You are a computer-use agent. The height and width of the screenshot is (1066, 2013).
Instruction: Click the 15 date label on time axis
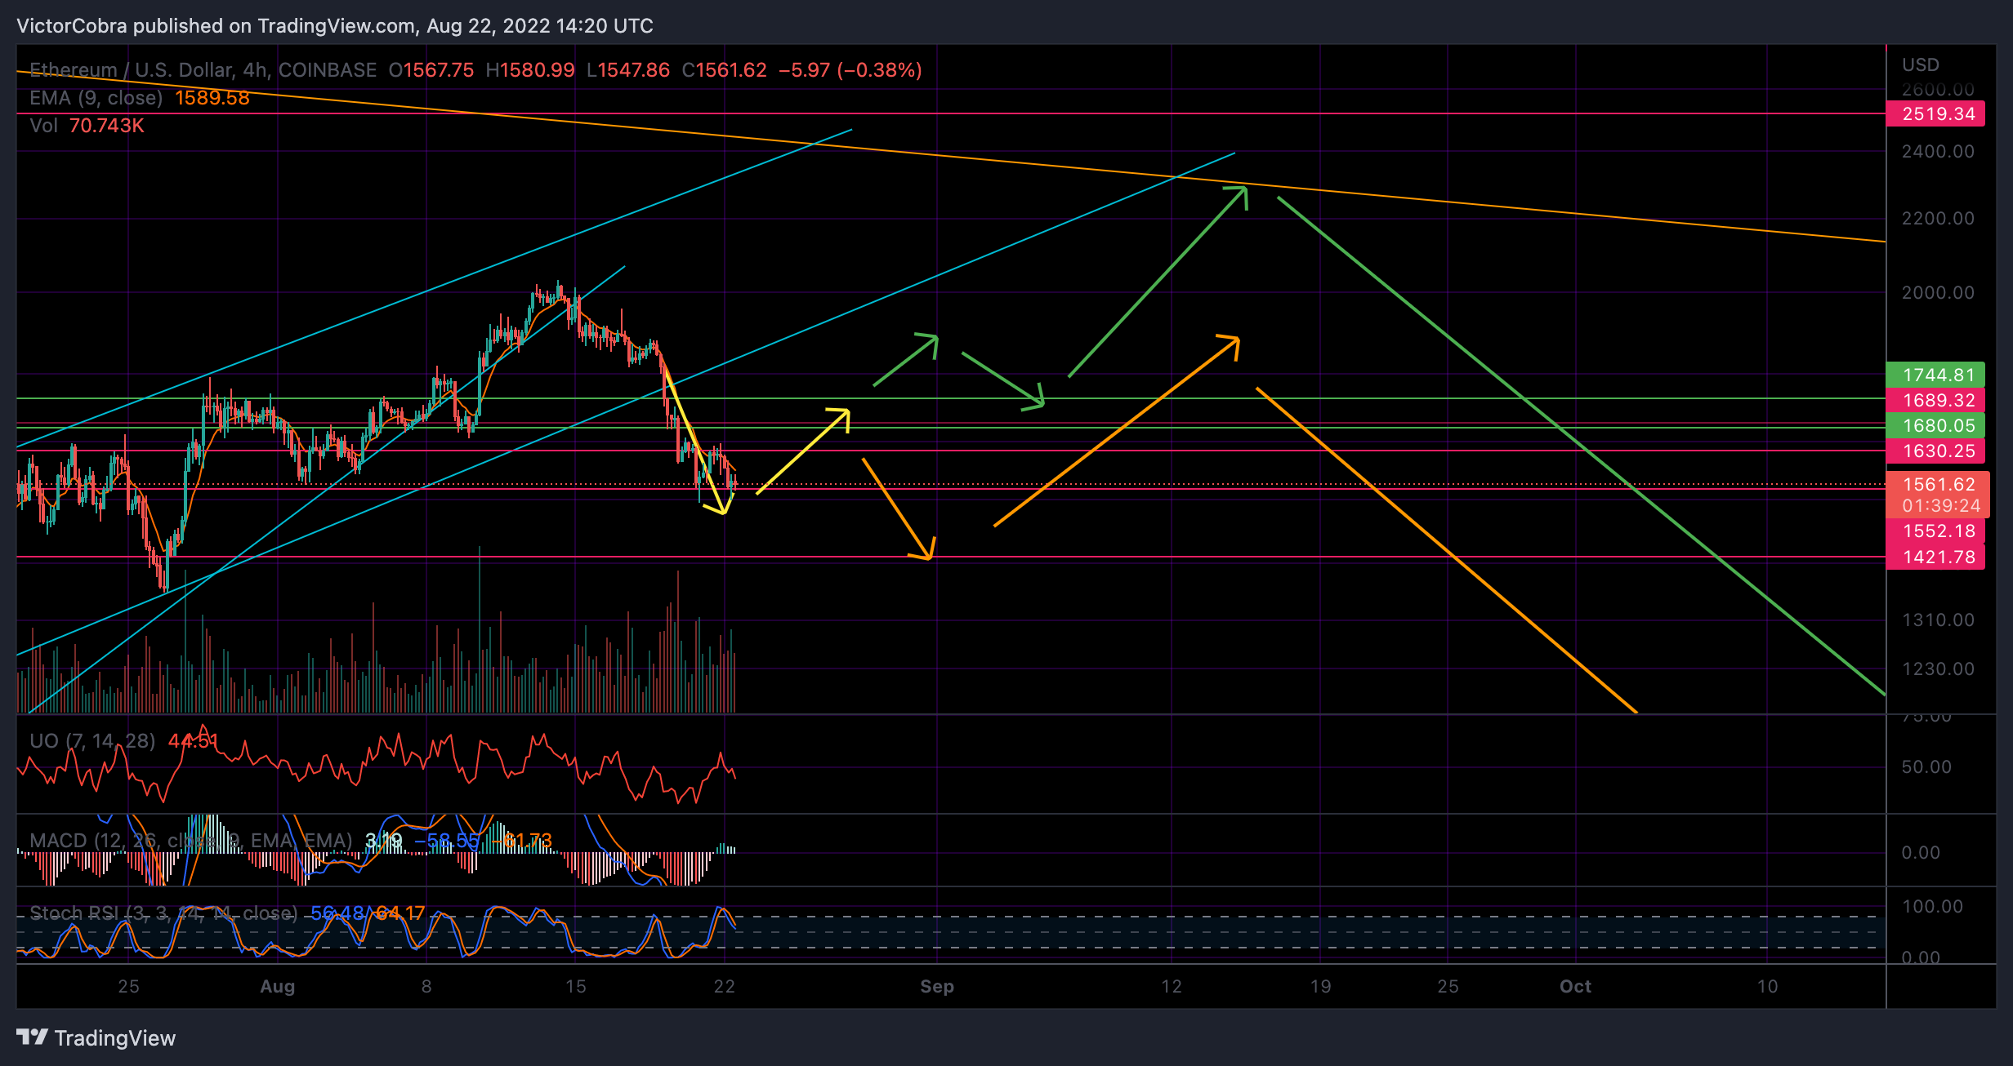tap(576, 986)
